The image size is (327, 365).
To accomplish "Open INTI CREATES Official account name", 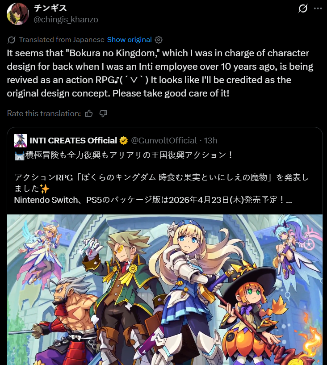I will (73, 141).
